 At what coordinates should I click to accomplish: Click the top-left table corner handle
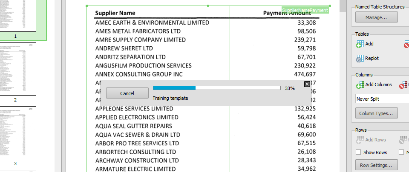(86, 6)
